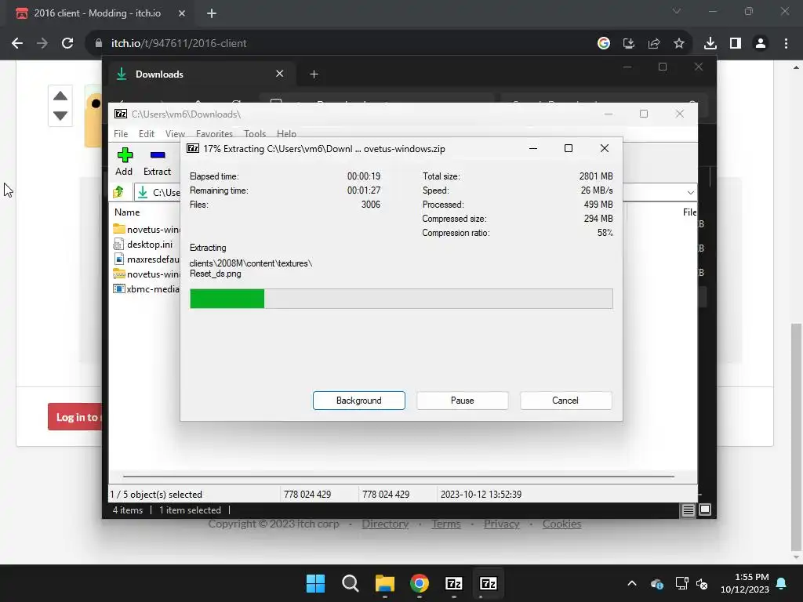Open Chrome profile icon
Viewport: 803px width, 602px height.
point(761,44)
